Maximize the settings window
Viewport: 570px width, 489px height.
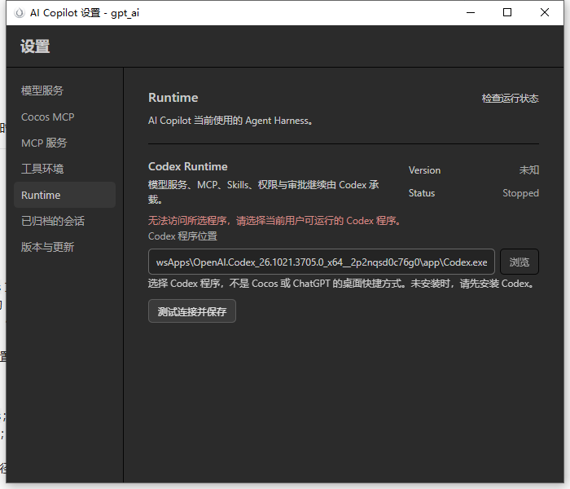(507, 13)
